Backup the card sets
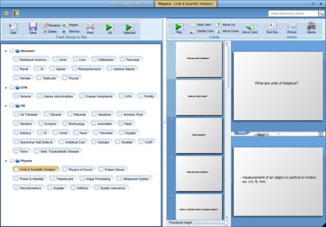This screenshot has height=227, width=326. coord(71,31)
